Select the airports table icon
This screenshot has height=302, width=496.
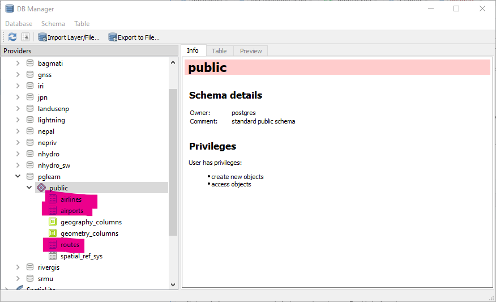point(53,211)
